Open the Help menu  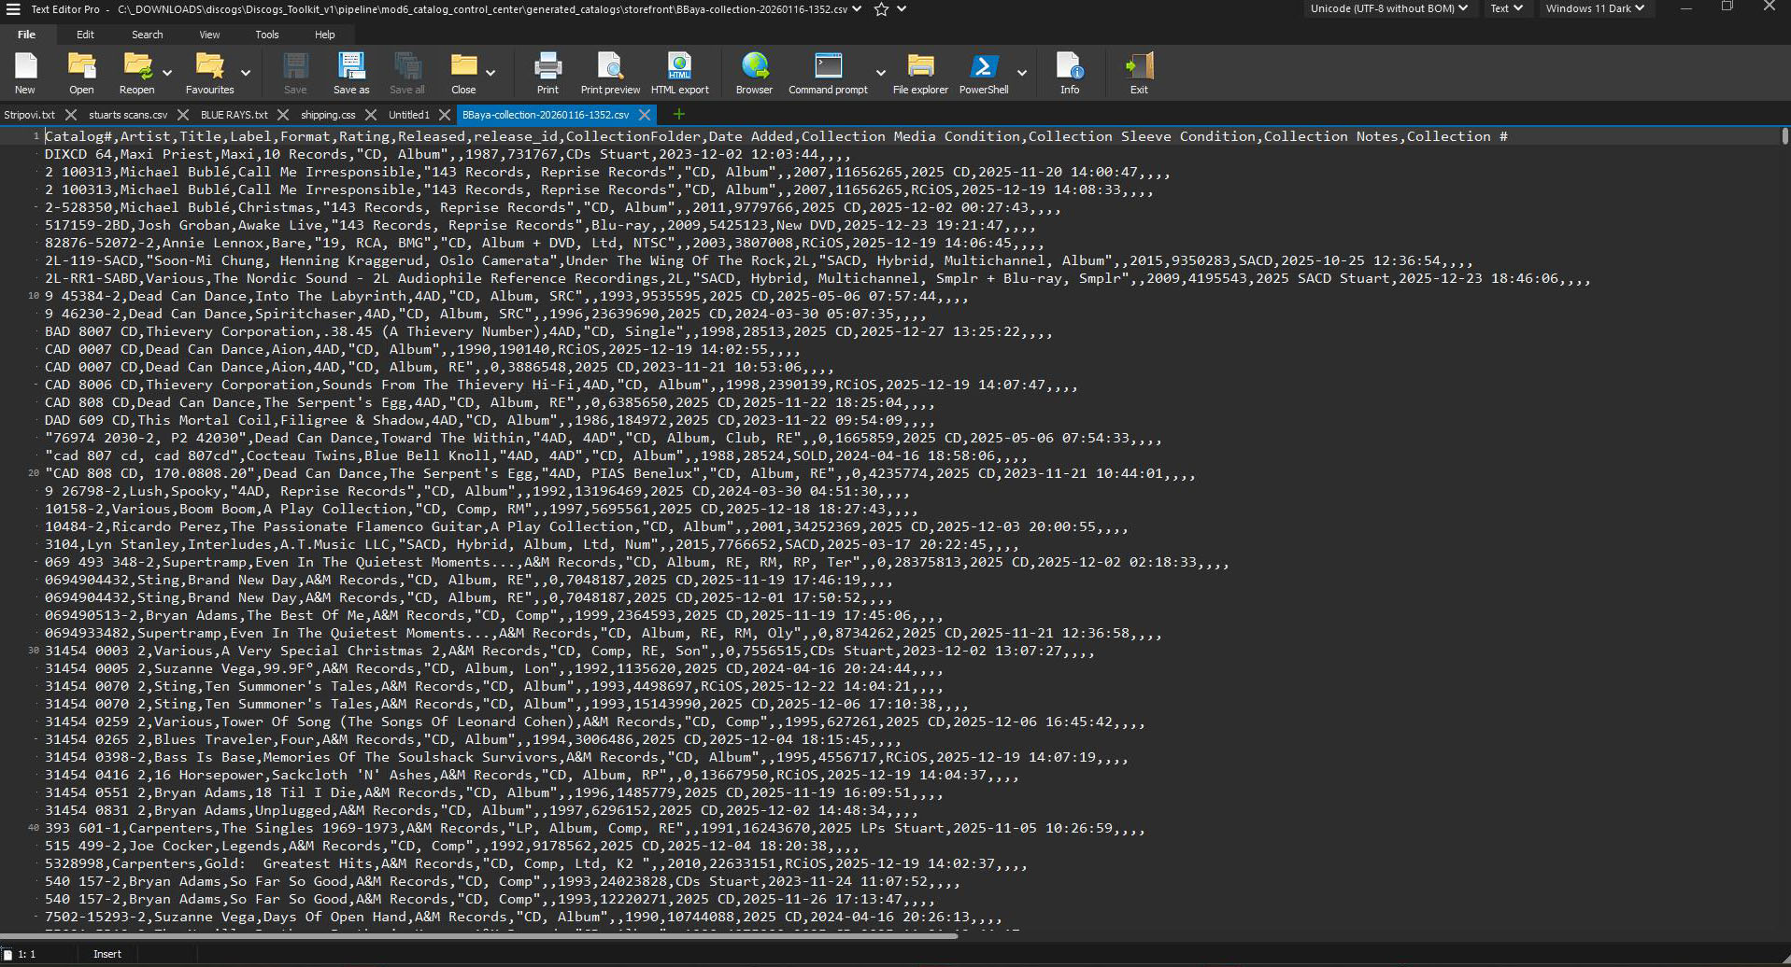pos(324,35)
